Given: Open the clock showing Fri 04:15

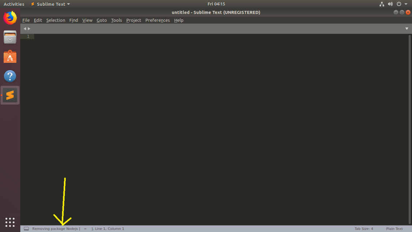Looking at the screenshot, I should [x=216, y=4].
